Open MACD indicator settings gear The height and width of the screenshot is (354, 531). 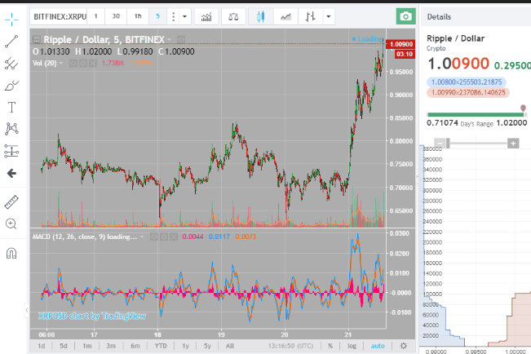(164, 237)
